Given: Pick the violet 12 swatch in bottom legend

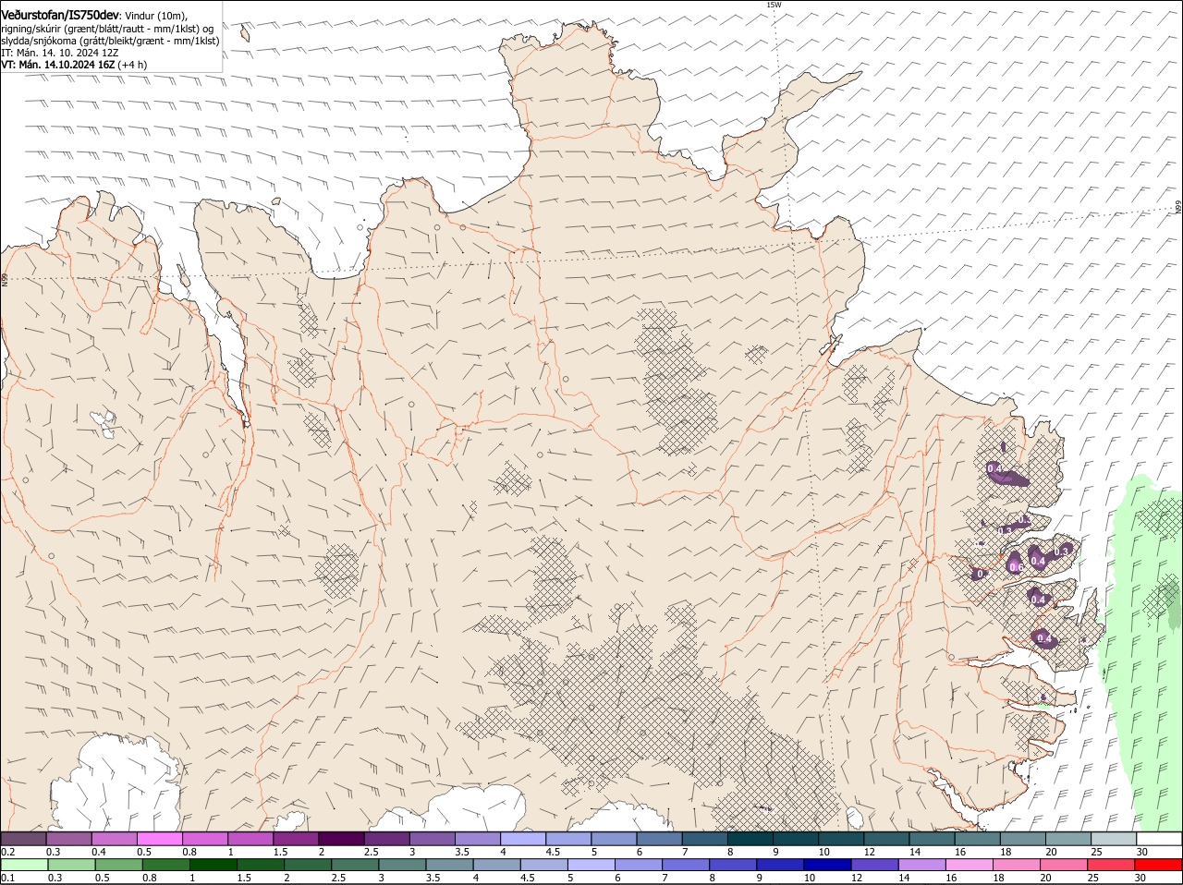Looking at the screenshot, I should [875, 866].
